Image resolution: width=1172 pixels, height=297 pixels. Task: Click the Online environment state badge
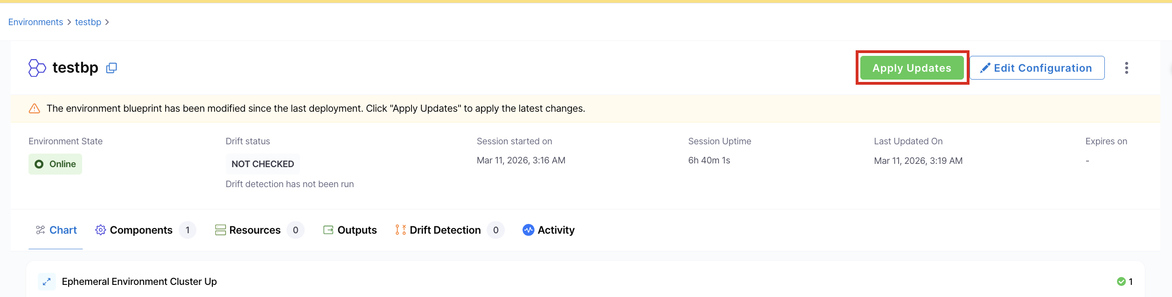pyautogui.click(x=56, y=164)
